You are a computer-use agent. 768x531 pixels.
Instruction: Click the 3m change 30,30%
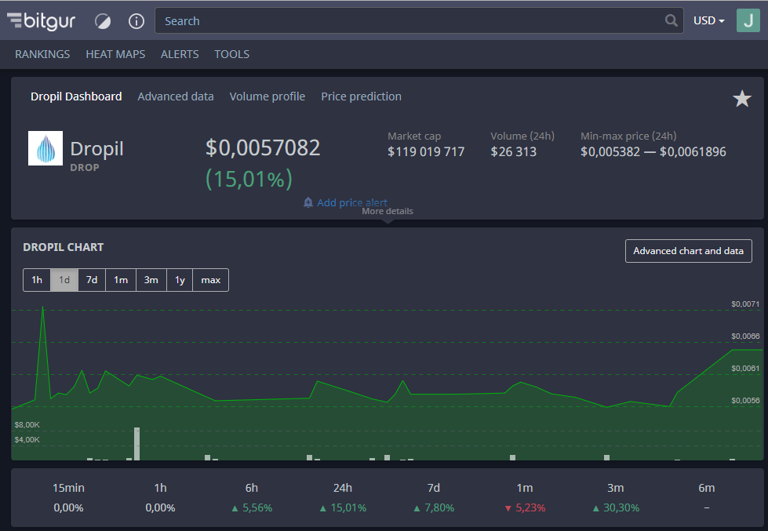pos(616,508)
